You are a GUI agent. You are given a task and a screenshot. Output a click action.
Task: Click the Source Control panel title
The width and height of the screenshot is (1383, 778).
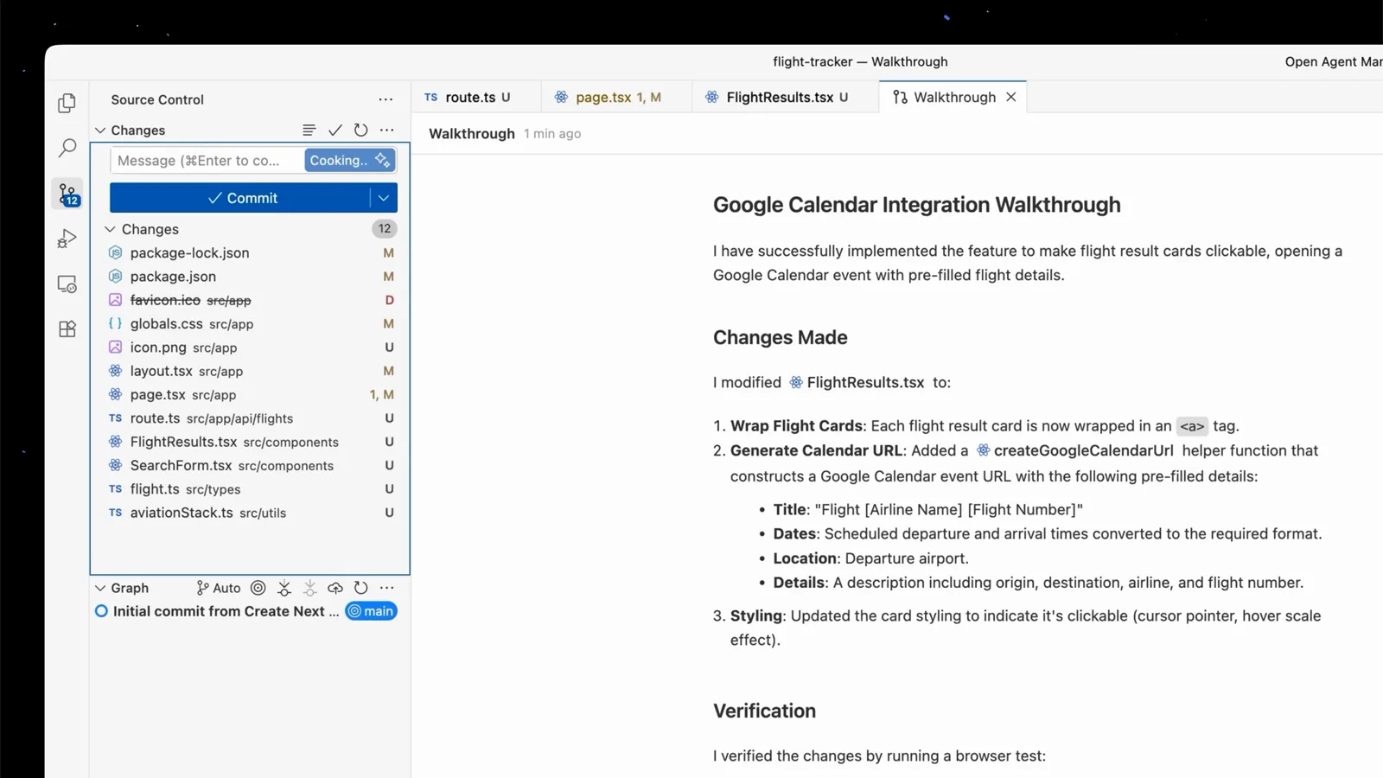click(157, 99)
